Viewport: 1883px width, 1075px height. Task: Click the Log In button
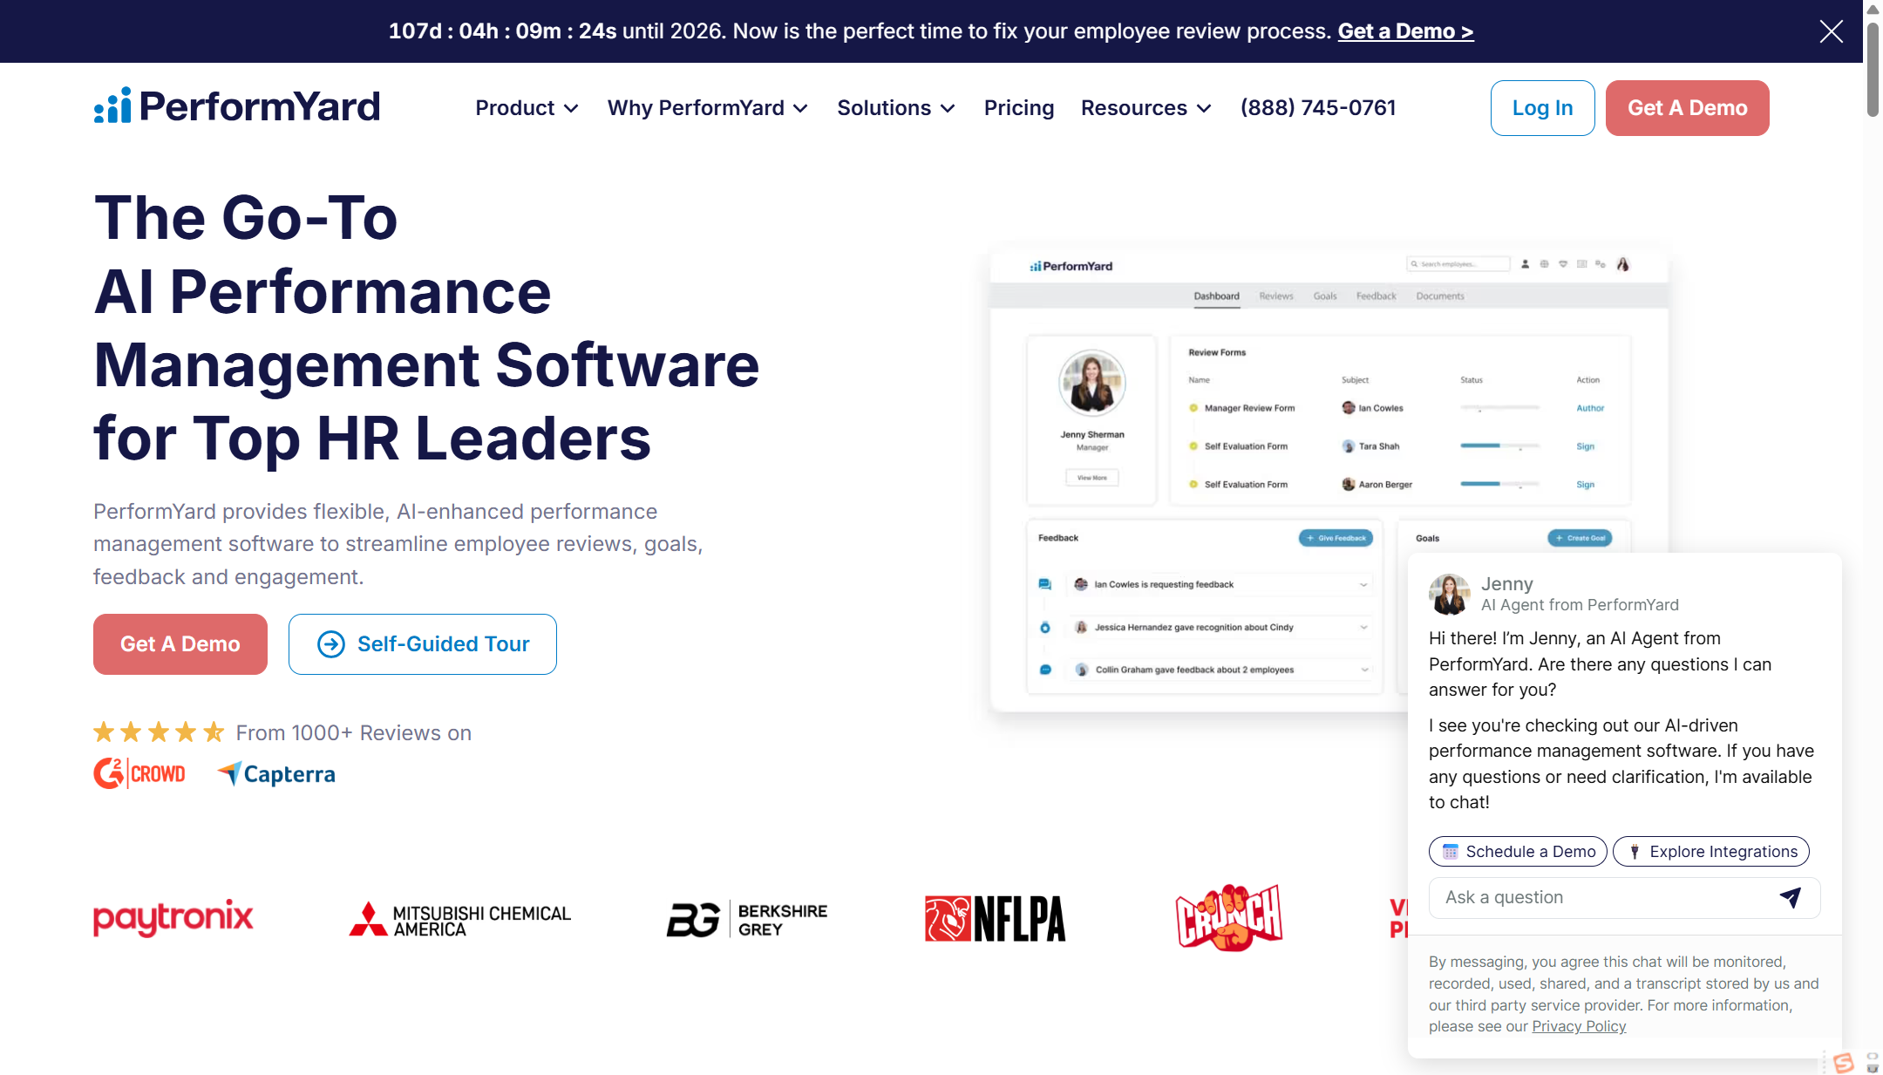[1542, 108]
